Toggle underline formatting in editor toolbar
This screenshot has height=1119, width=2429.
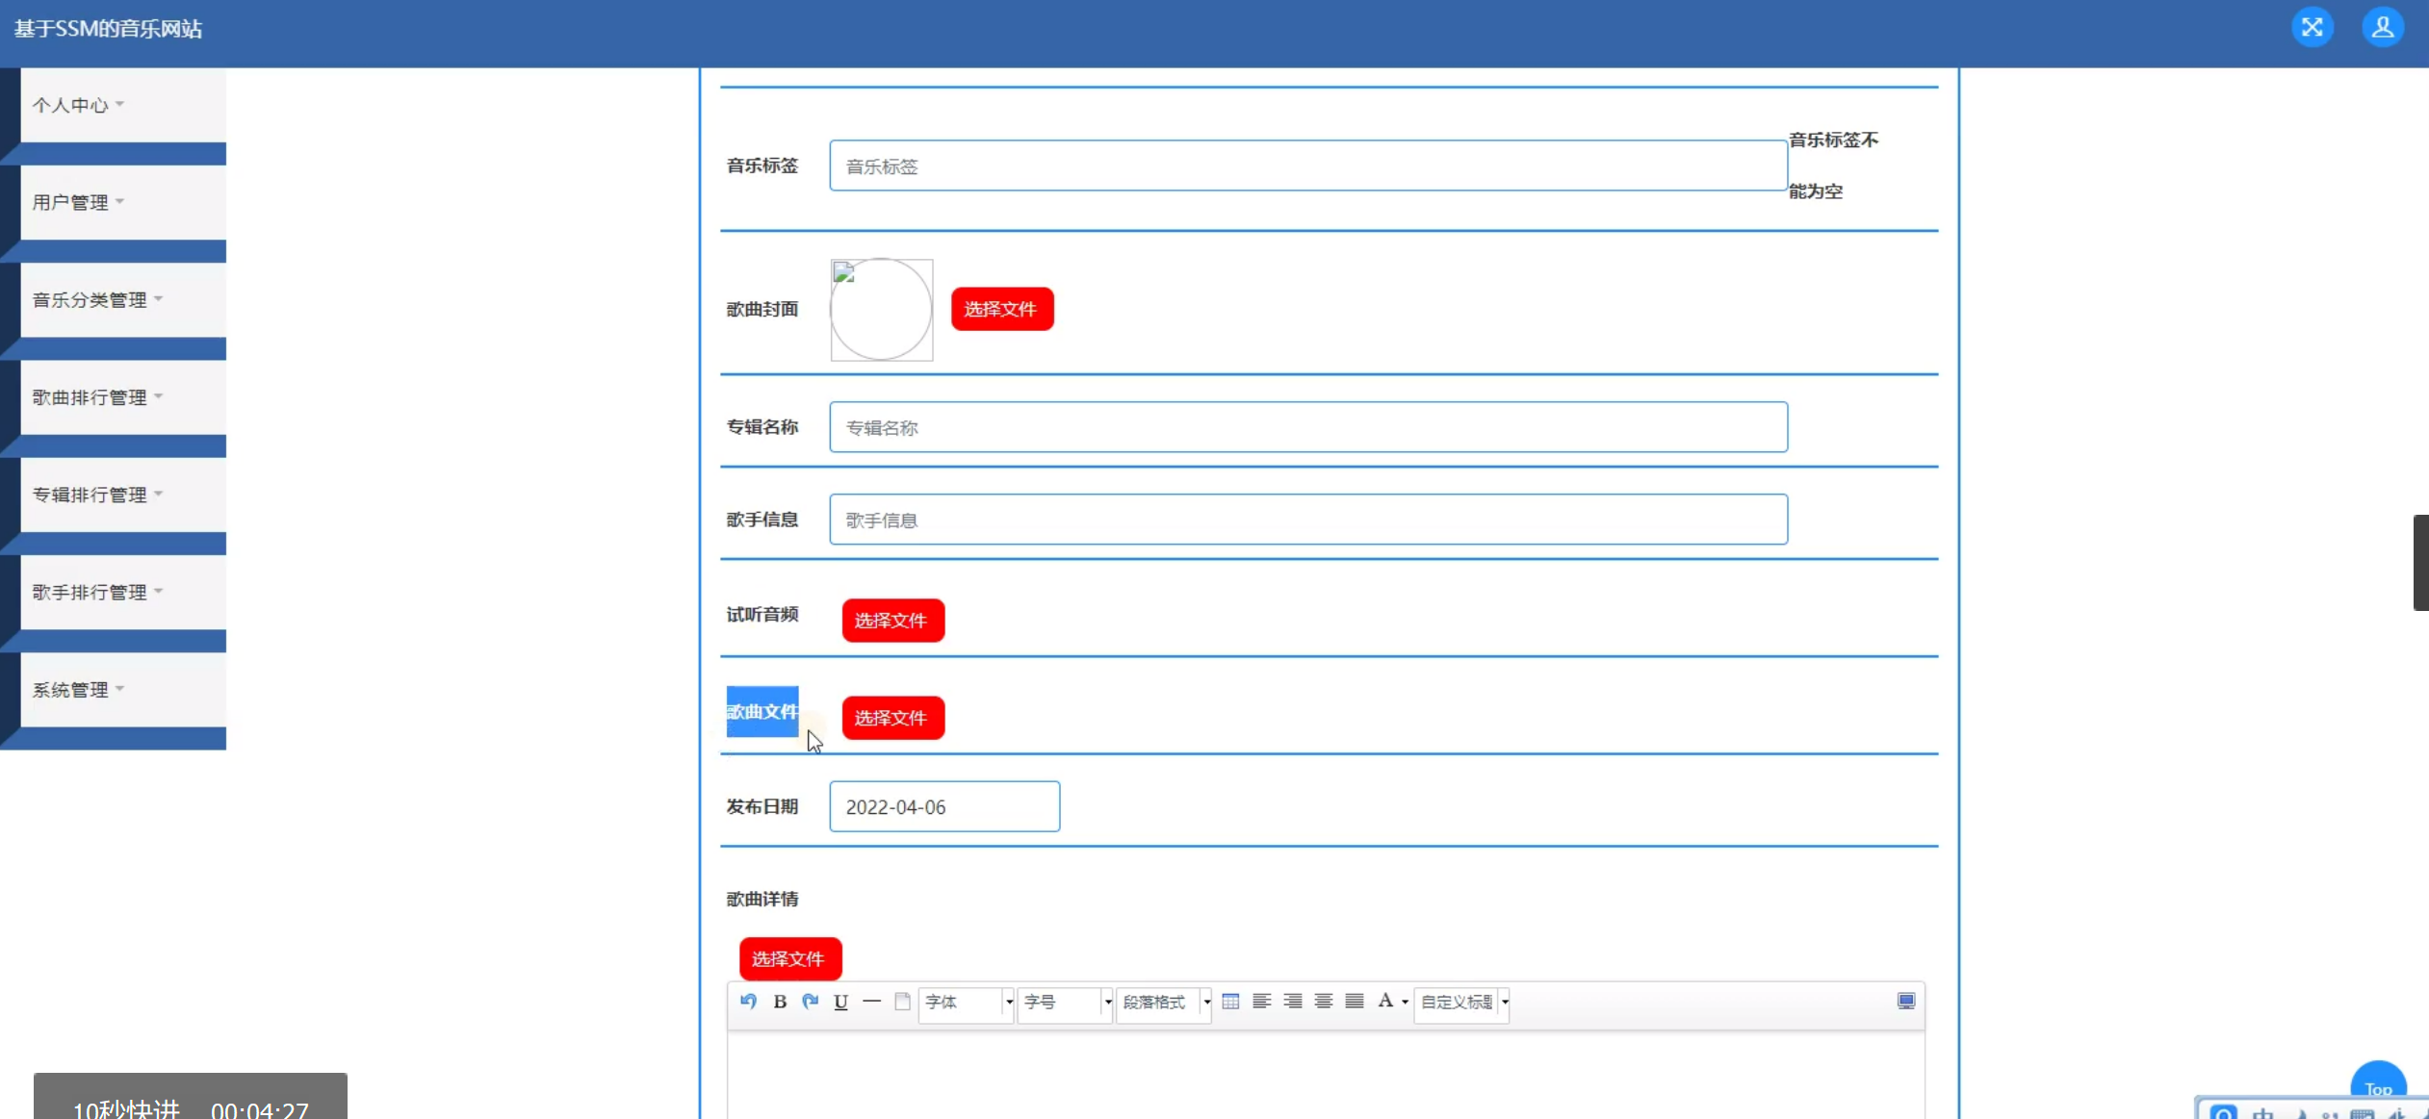coord(840,1002)
